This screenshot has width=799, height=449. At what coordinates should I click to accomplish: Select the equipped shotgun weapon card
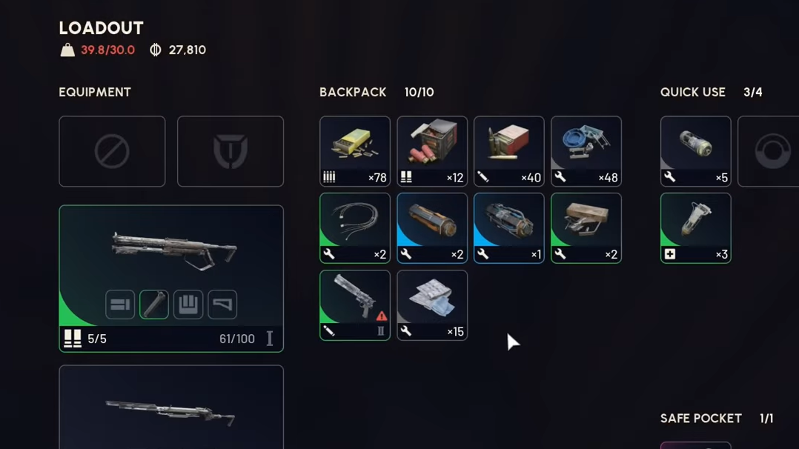pos(171,279)
